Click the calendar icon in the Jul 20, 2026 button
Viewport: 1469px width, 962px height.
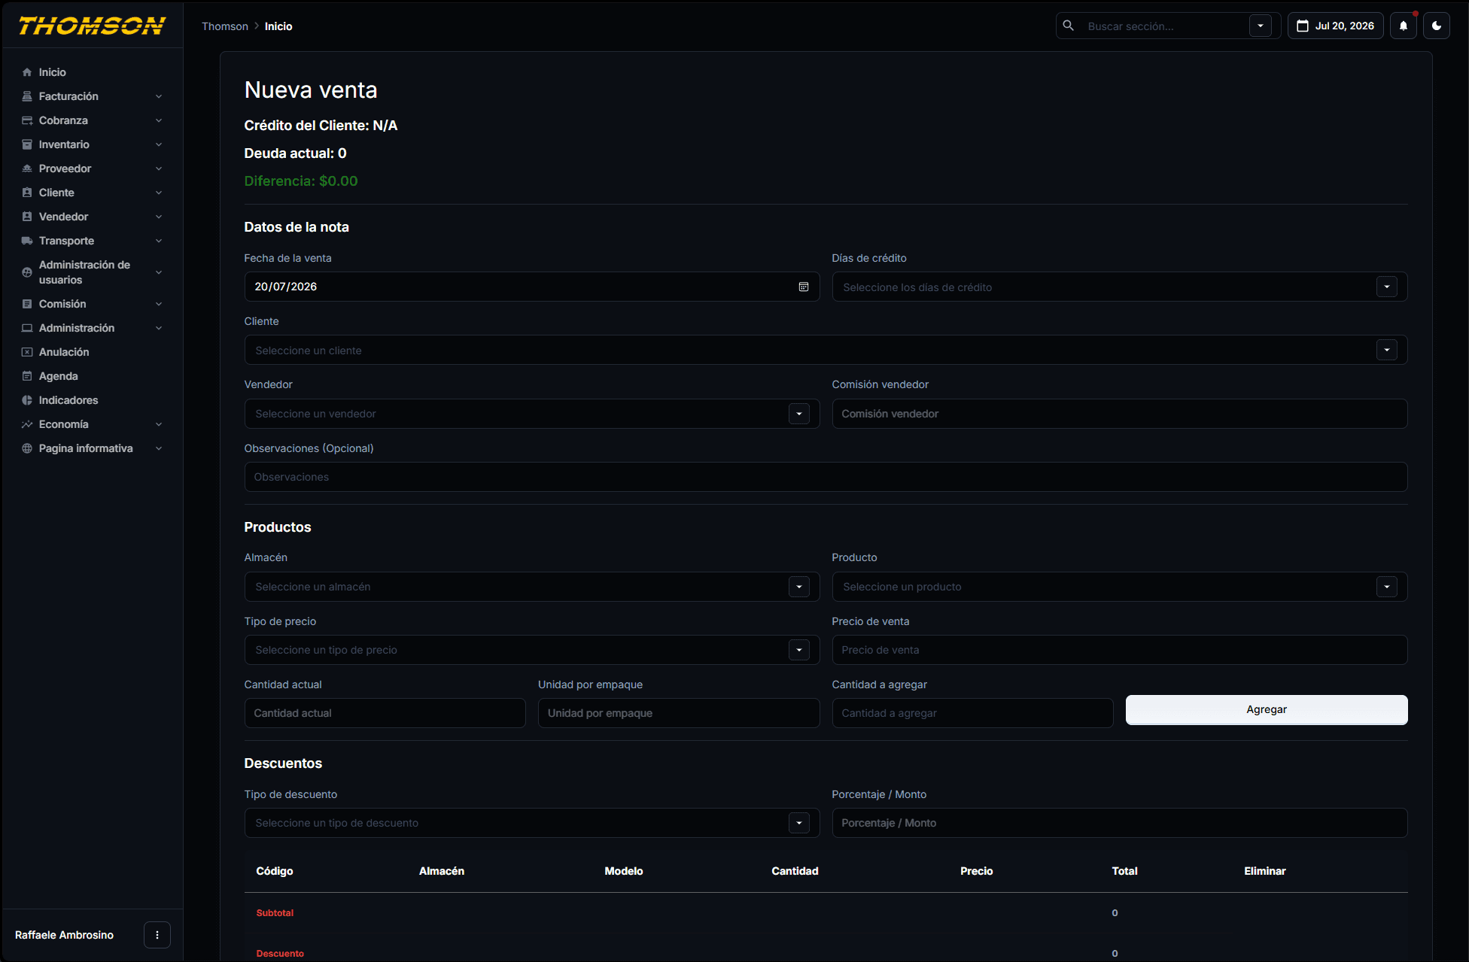1303,26
